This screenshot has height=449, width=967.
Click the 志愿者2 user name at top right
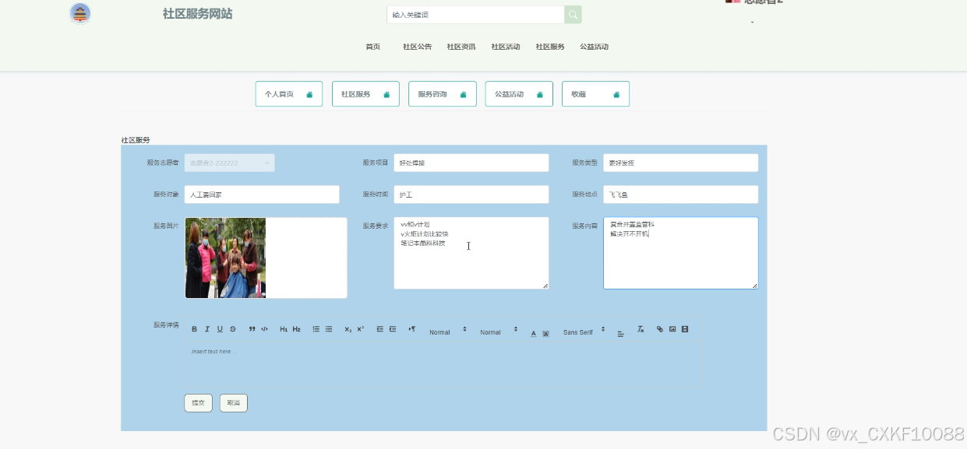[764, 2]
